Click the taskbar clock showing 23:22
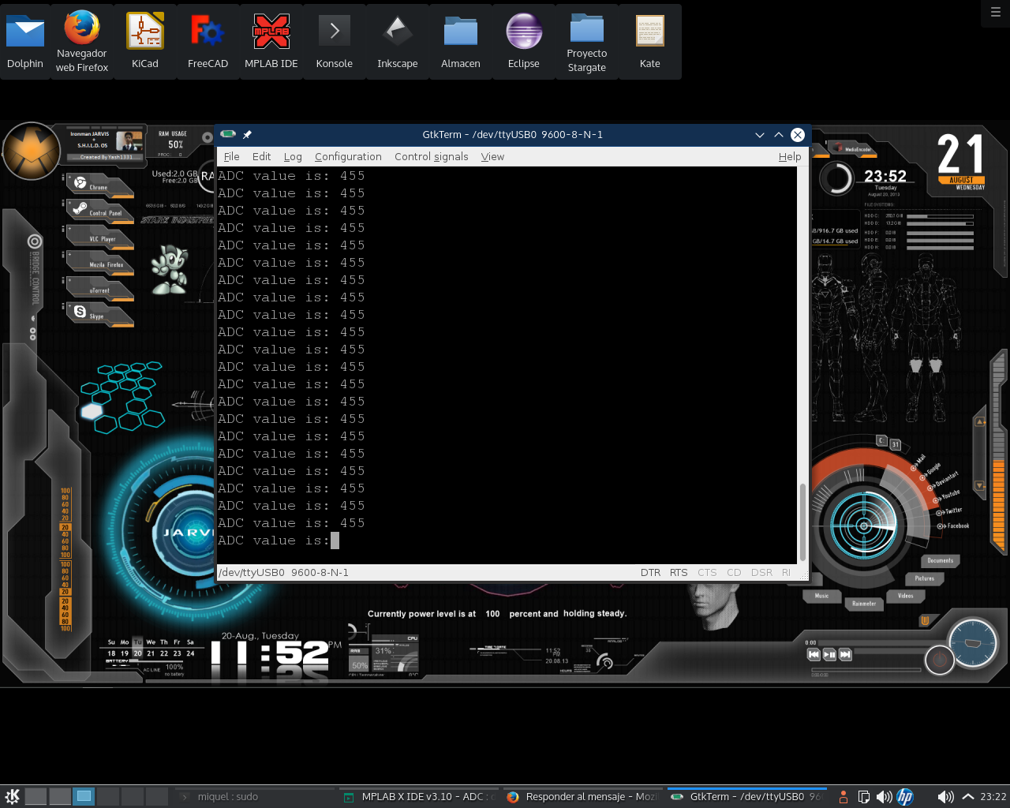1010x808 pixels. [993, 797]
